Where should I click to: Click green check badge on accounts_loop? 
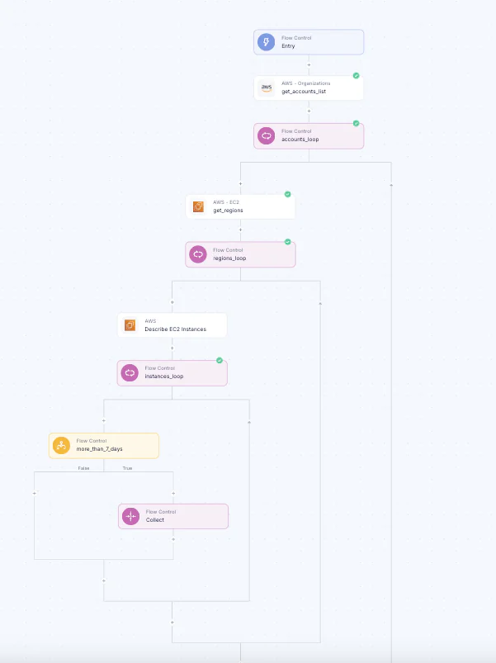pos(356,123)
